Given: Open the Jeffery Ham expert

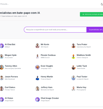Looking at the screenshot, I should (x=47, y=87).
